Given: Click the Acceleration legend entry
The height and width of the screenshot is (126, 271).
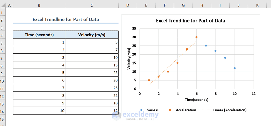Looking at the screenshot, I should point(182,110).
